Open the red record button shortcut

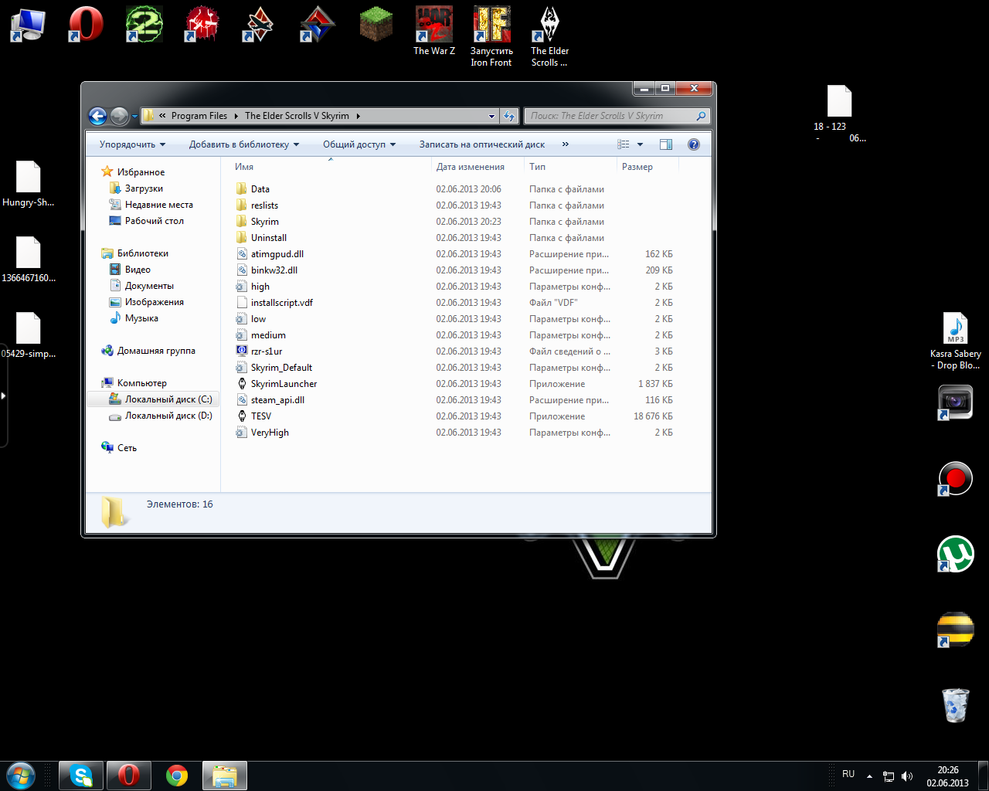tap(956, 478)
